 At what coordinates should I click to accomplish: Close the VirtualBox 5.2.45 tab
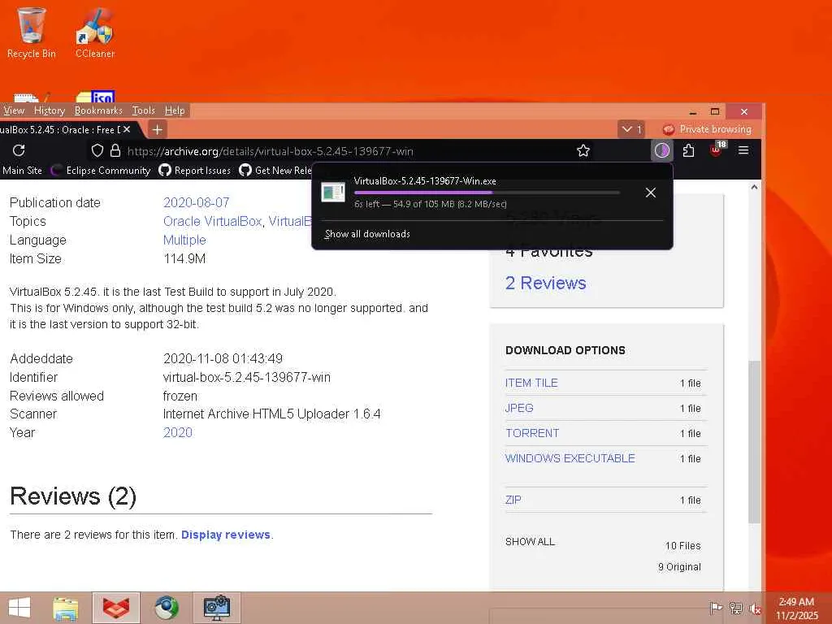(127, 129)
